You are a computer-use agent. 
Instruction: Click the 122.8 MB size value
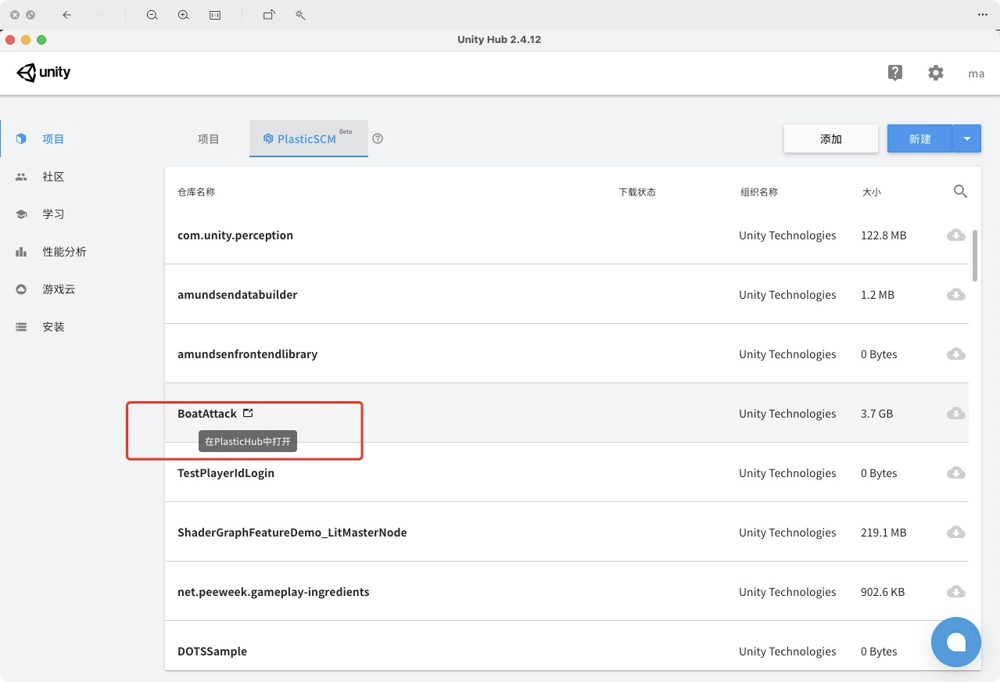pyautogui.click(x=884, y=235)
